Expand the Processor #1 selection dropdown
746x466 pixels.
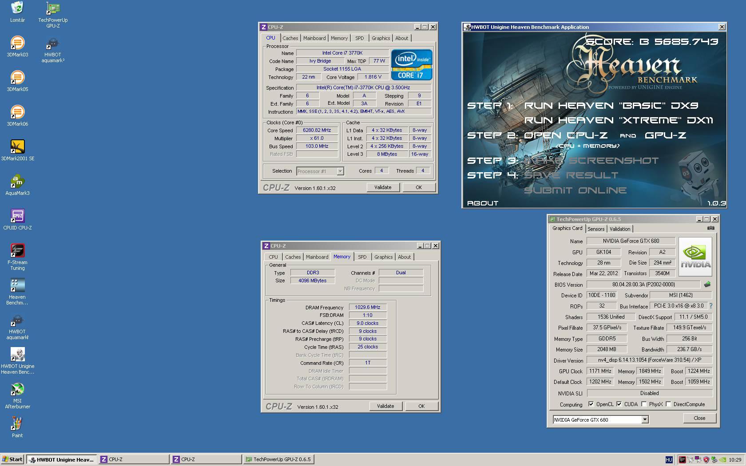[x=340, y=171]
